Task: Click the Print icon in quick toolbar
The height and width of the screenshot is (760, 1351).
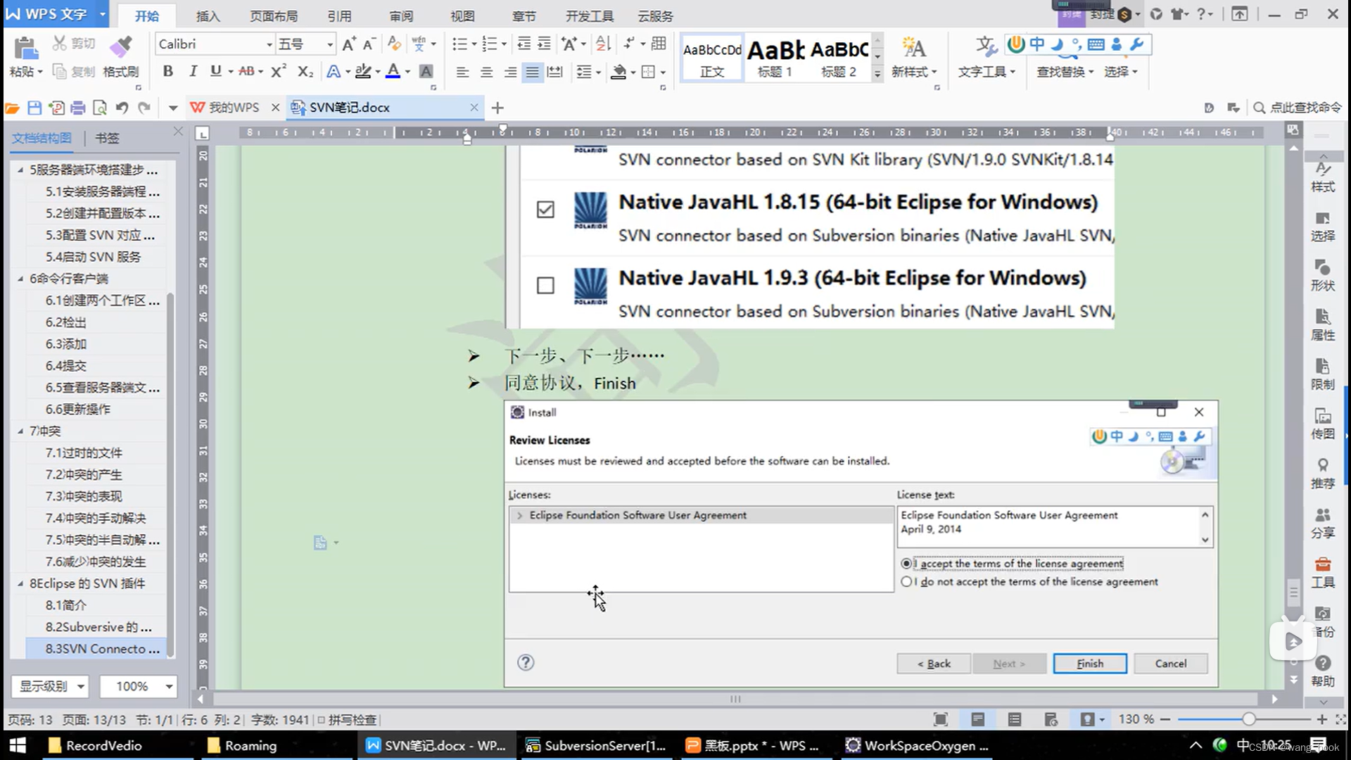Action: (78, 108)
